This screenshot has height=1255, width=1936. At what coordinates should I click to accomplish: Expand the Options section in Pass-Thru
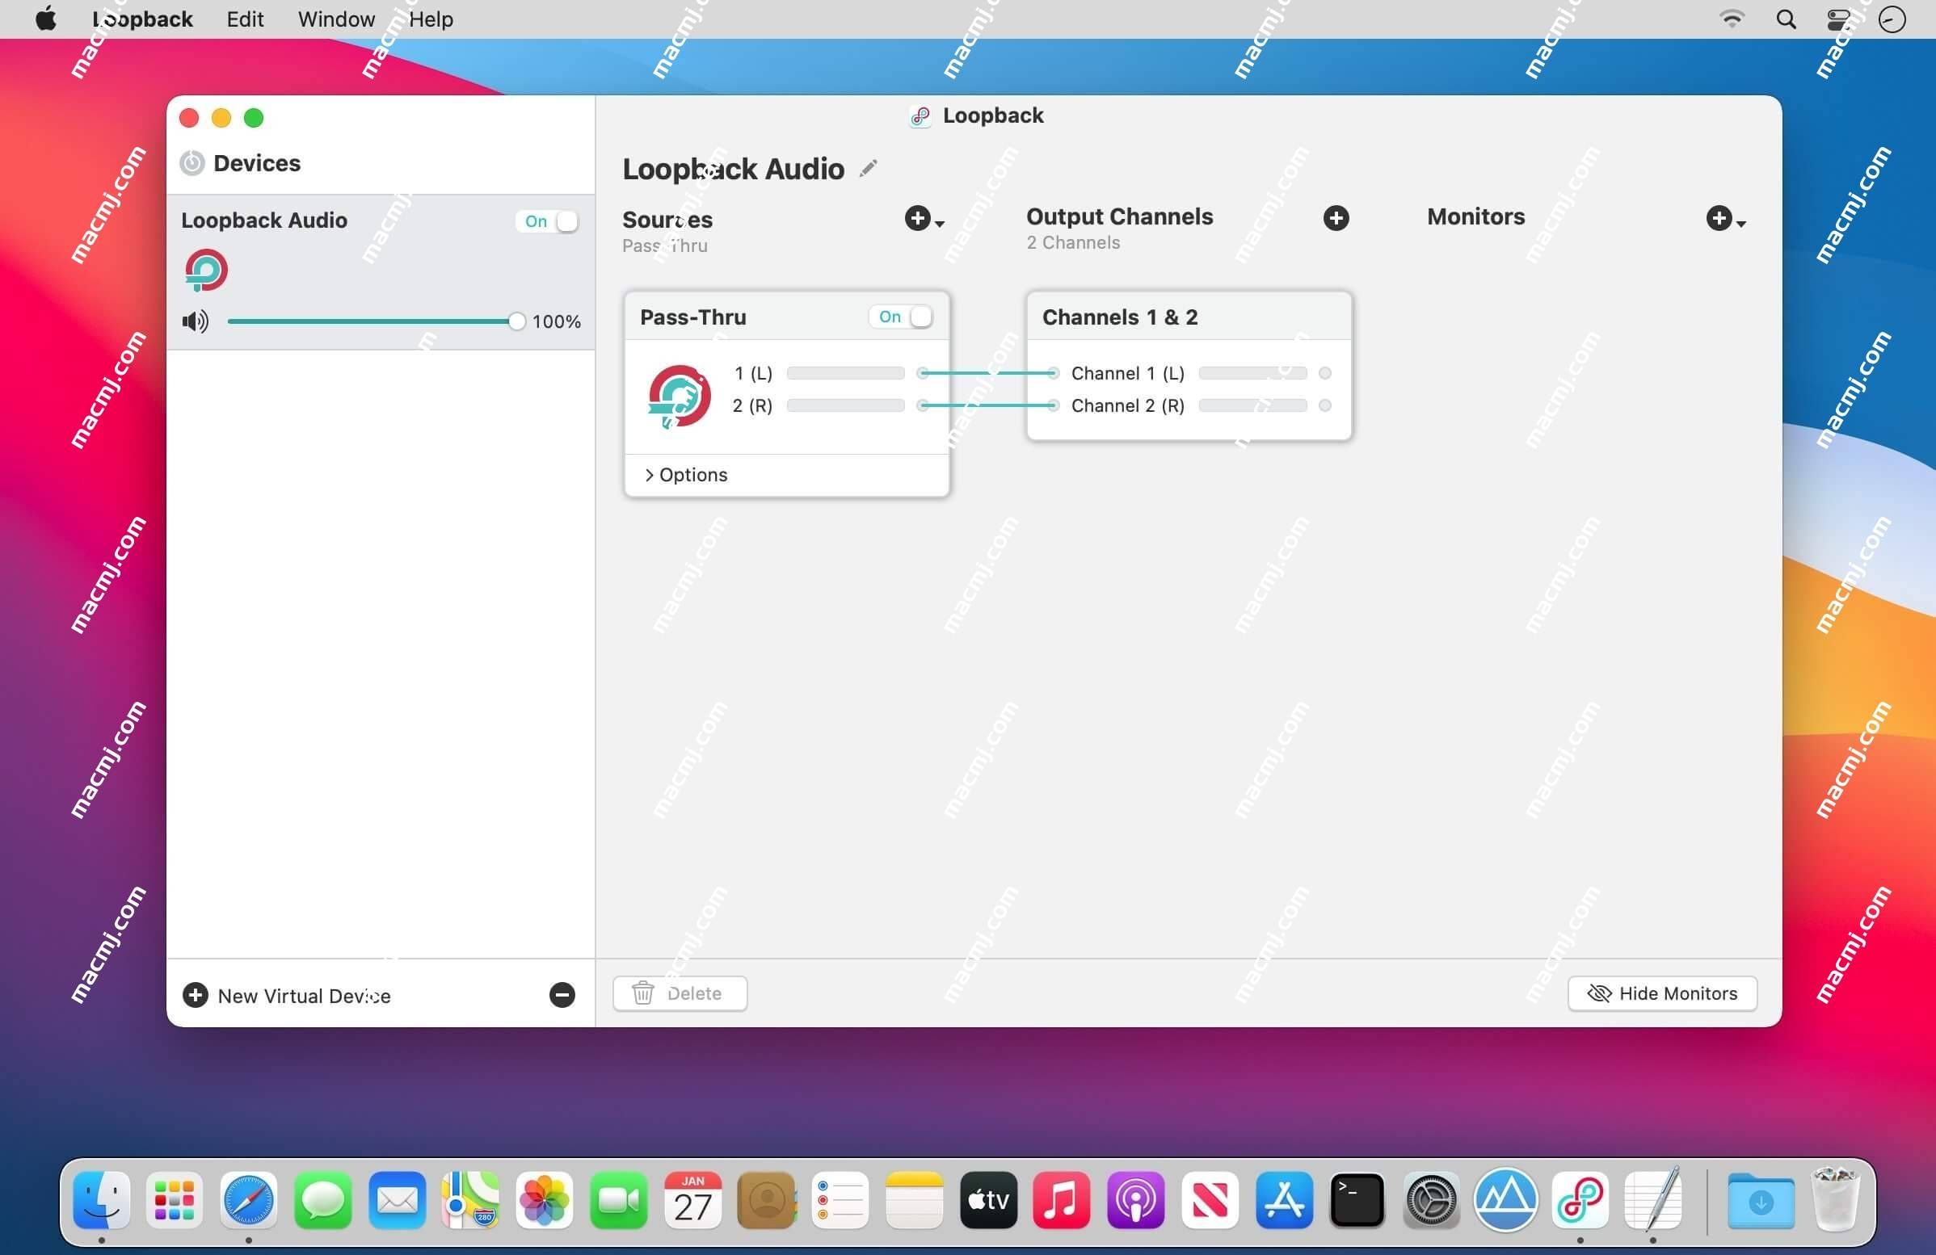click(684, 475)
